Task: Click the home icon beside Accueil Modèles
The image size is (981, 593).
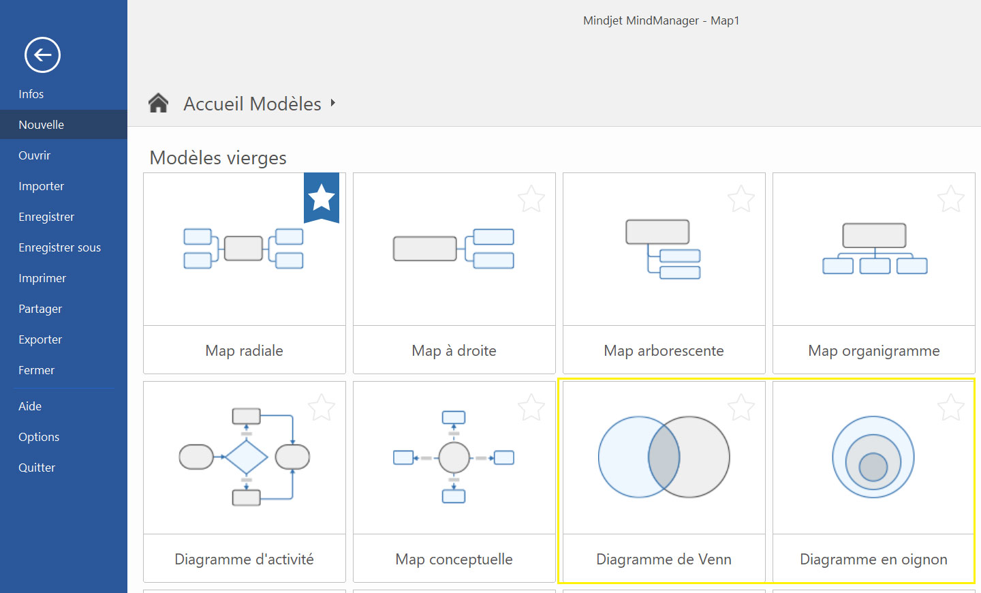Action: (x=158, y=103)
